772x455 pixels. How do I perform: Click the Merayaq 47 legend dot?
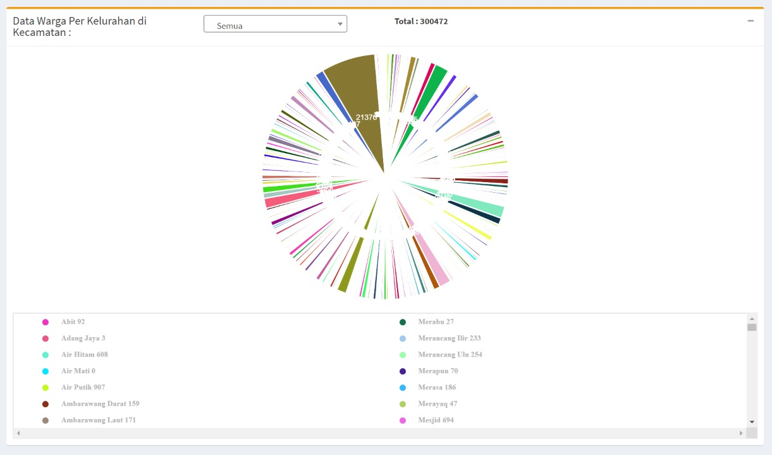(403, 404)
